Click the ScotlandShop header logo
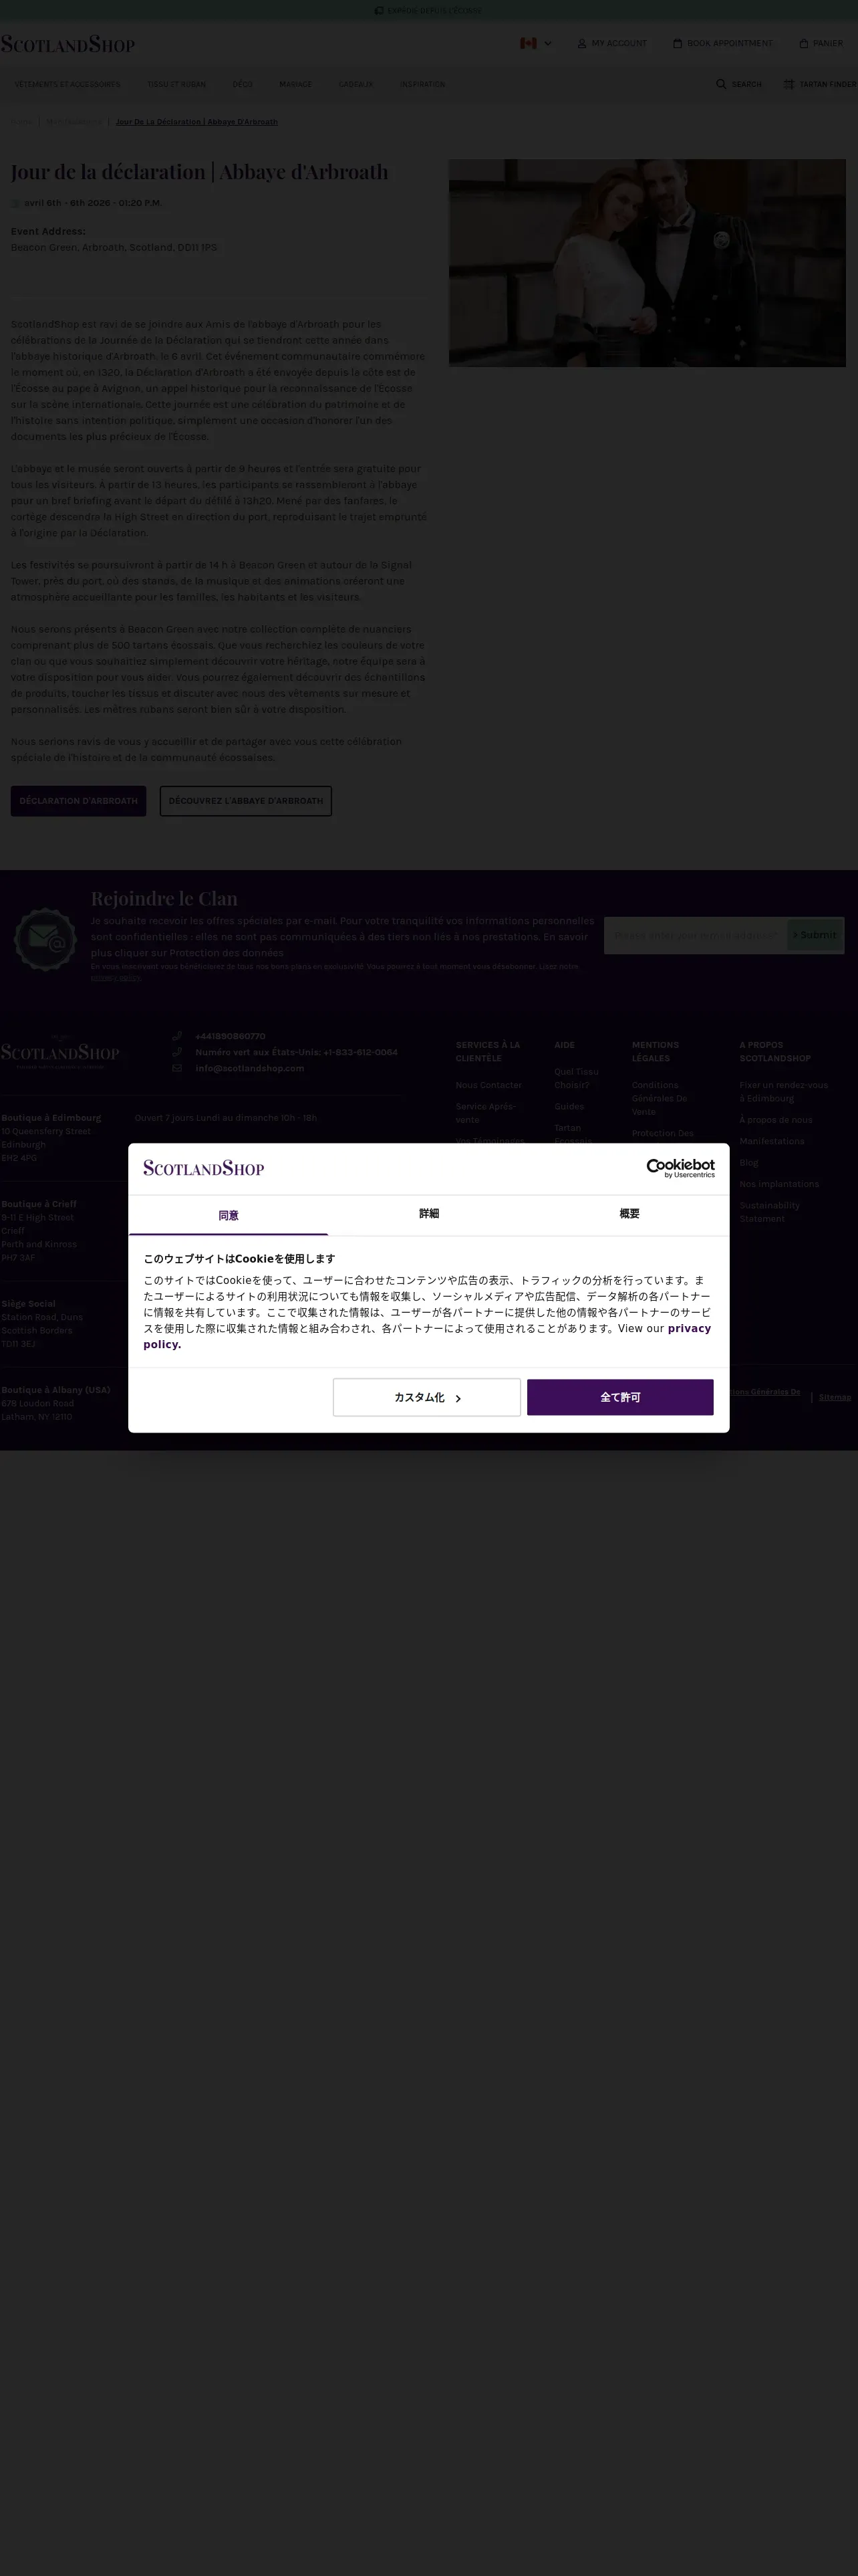This screenshot has width=858, height=2576. (x=67, y=43)
